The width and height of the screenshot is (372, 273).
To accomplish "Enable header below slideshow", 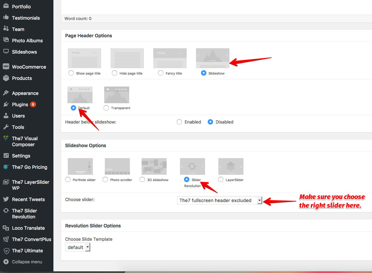I will coord(179,122).
